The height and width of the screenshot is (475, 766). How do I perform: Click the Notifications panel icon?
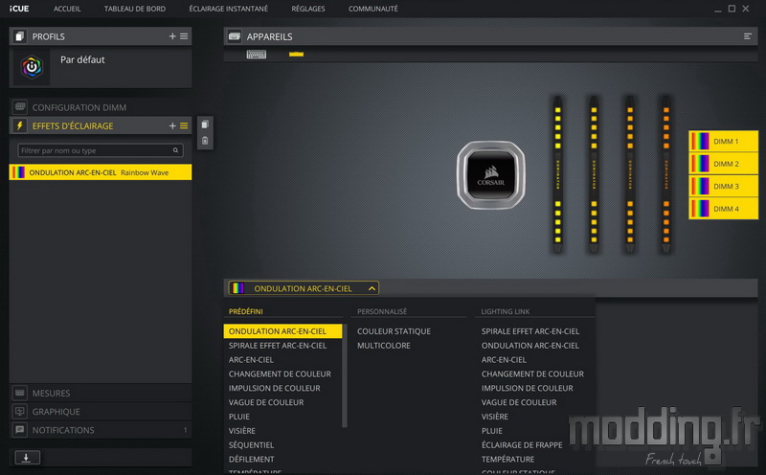click(20, 430)
